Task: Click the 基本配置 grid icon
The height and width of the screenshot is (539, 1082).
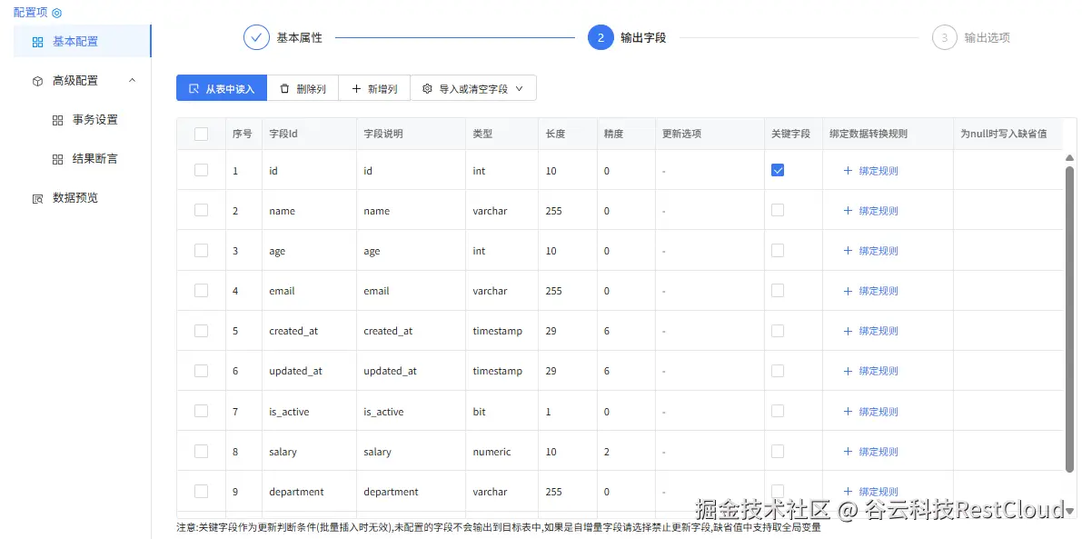Action: pyautogui.click(x=38, y=42)
